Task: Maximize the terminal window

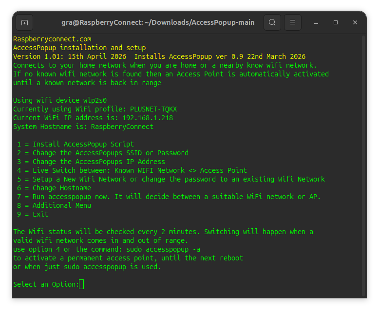Action: click(336, 22)
